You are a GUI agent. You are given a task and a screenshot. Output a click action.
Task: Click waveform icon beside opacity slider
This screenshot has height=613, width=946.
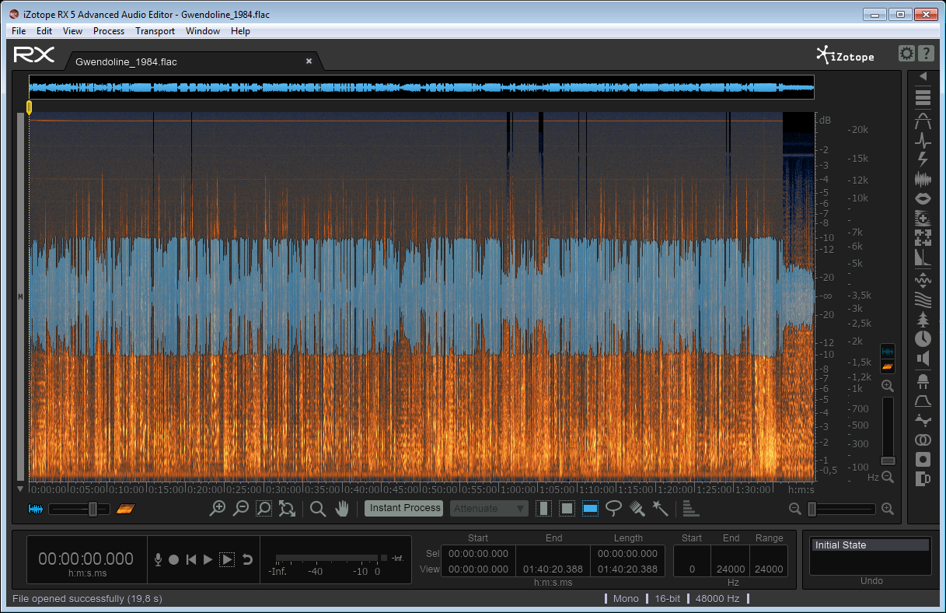pyautogui.click(x=36, y=509)
